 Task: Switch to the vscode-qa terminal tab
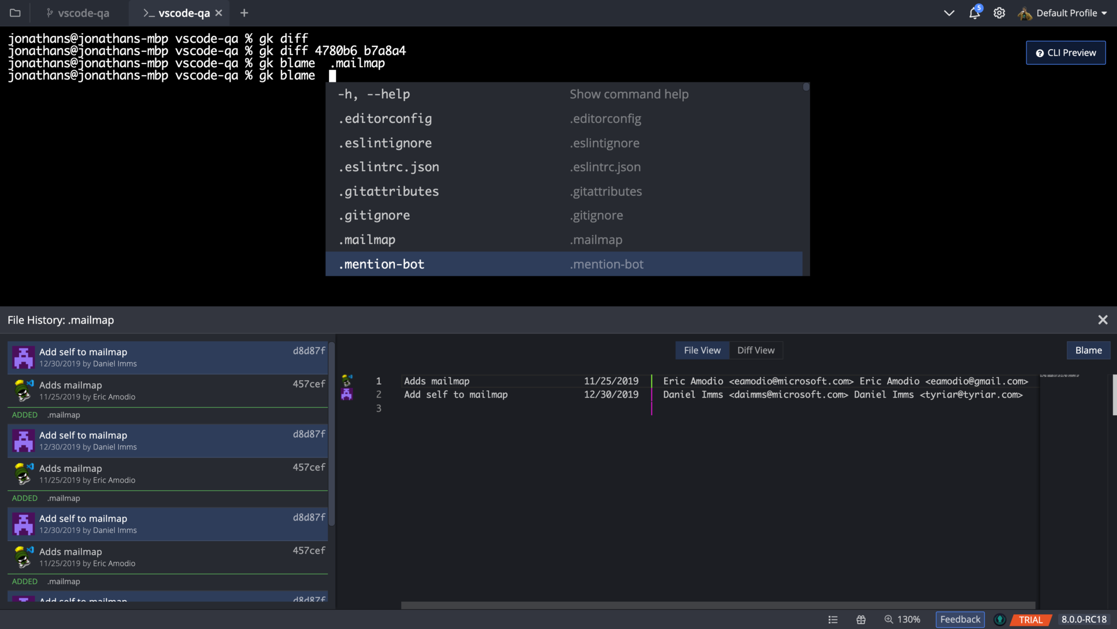(180, 13)
